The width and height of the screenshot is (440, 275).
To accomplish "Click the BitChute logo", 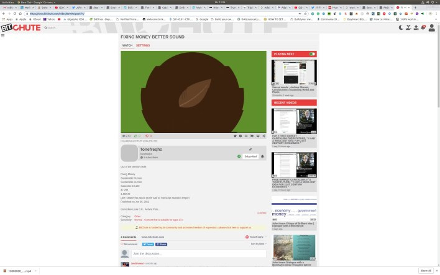I will coord(21,28).
